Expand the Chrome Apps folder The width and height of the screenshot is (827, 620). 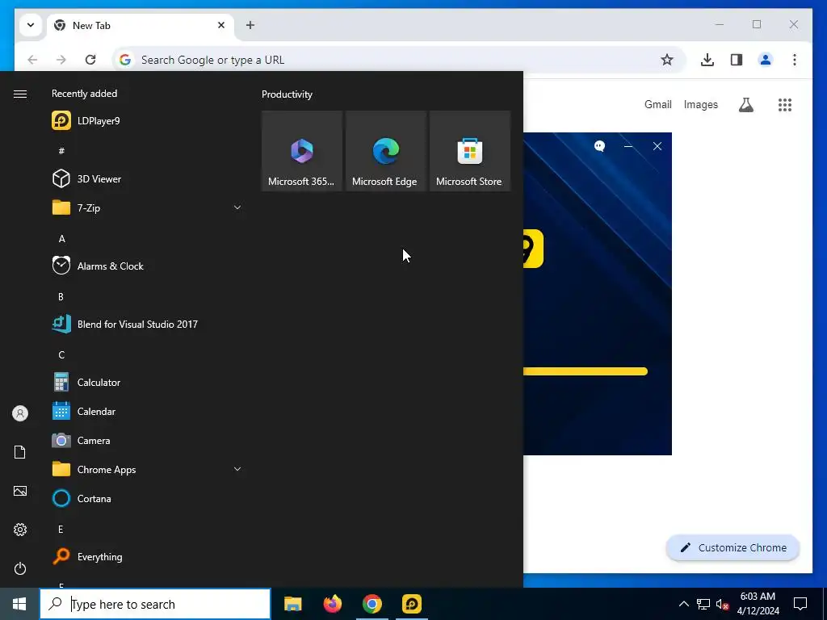click(148, 469)
